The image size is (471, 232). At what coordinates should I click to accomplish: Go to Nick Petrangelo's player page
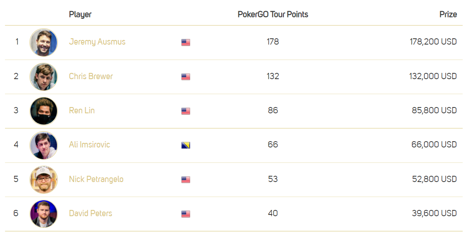click(x=96, y=179)
